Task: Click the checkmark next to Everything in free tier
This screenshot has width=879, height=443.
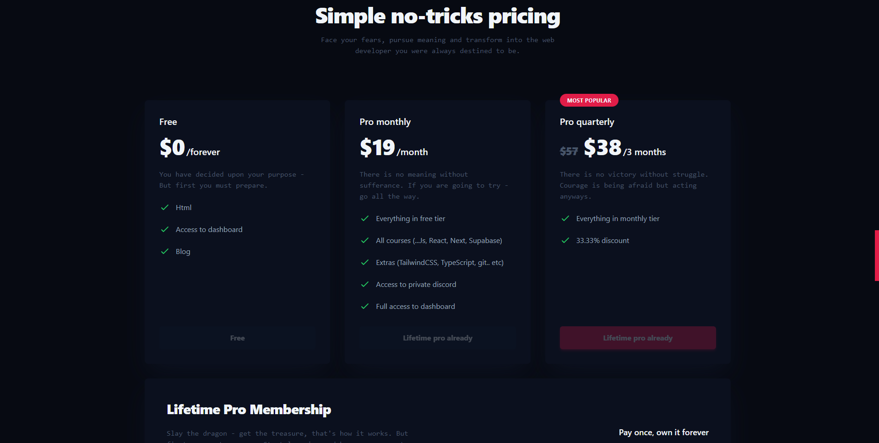Action: pos(365,218)
